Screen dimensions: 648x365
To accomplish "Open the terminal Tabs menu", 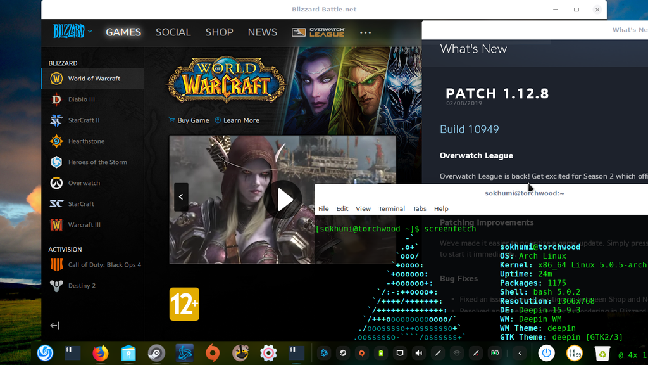I will (420, 209).
